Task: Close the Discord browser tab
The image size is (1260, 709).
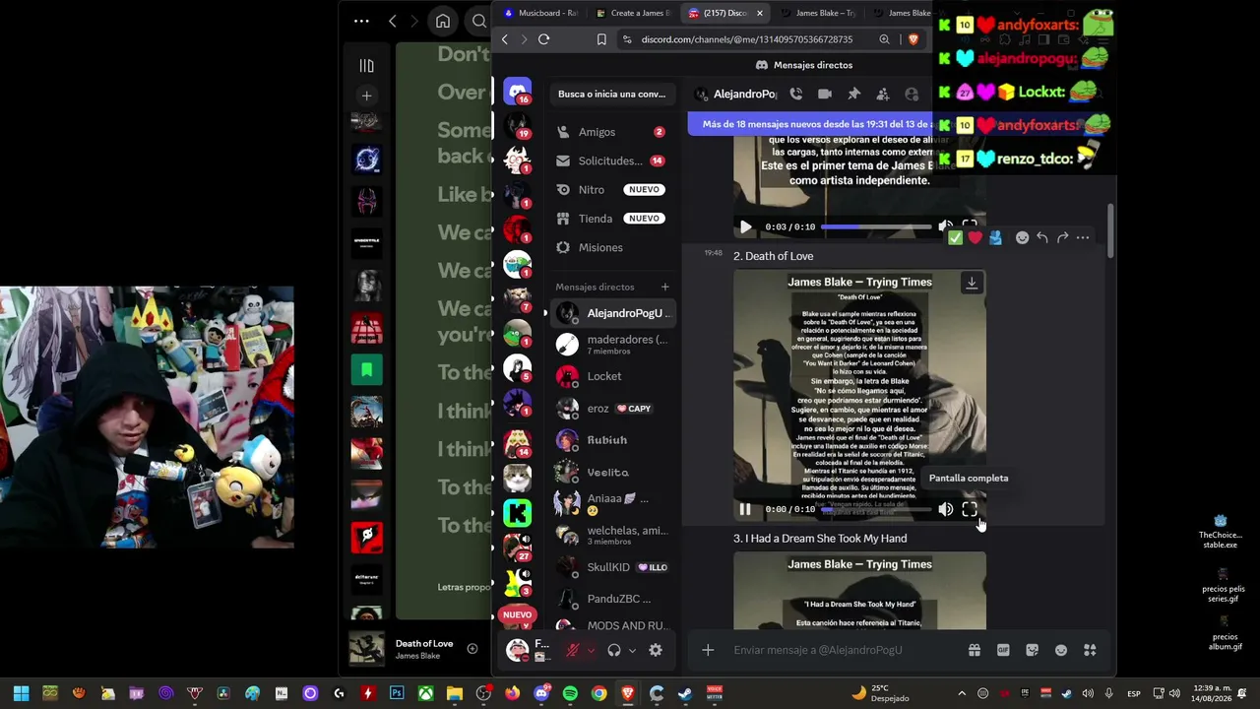Action: (759, 13)
